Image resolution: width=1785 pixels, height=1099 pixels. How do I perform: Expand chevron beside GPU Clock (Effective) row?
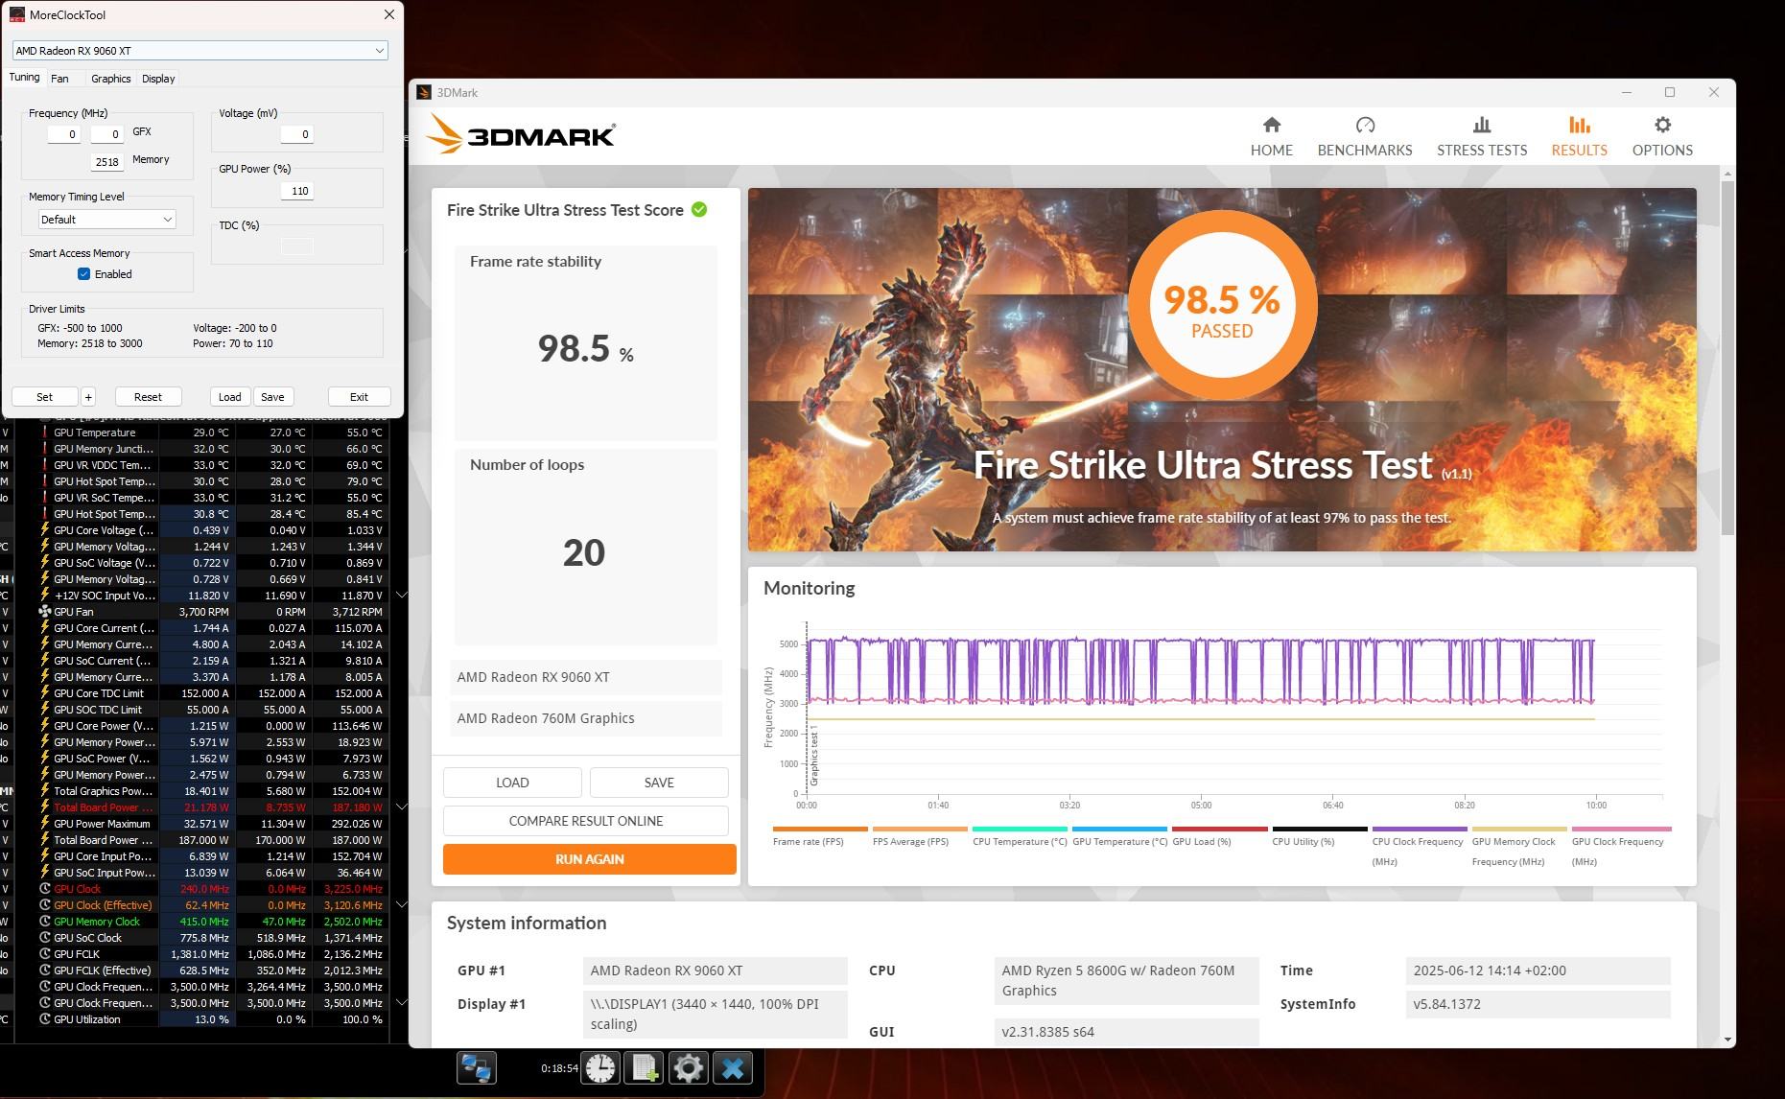coord(402,905)
